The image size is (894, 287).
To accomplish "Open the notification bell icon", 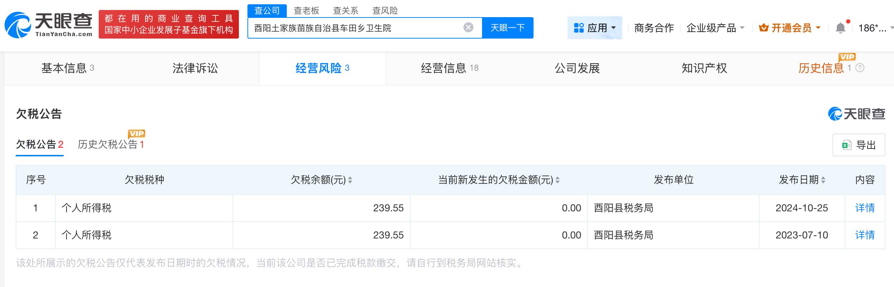I will [x=840, y=28].
